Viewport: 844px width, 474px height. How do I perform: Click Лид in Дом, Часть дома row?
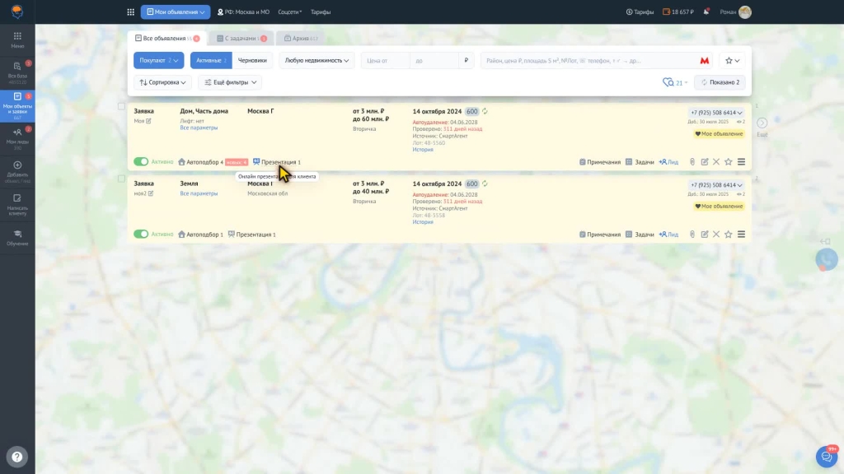pyautogui.click(x=668, y=162)
